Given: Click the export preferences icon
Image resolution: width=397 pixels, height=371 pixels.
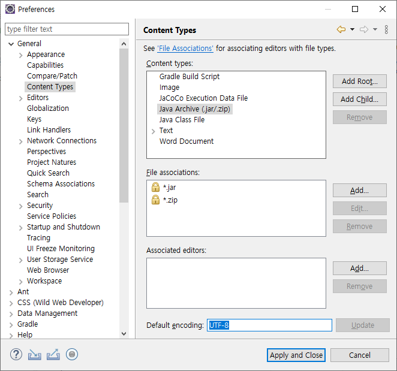Looking at the screenshot, I should (x=53, y=355).
